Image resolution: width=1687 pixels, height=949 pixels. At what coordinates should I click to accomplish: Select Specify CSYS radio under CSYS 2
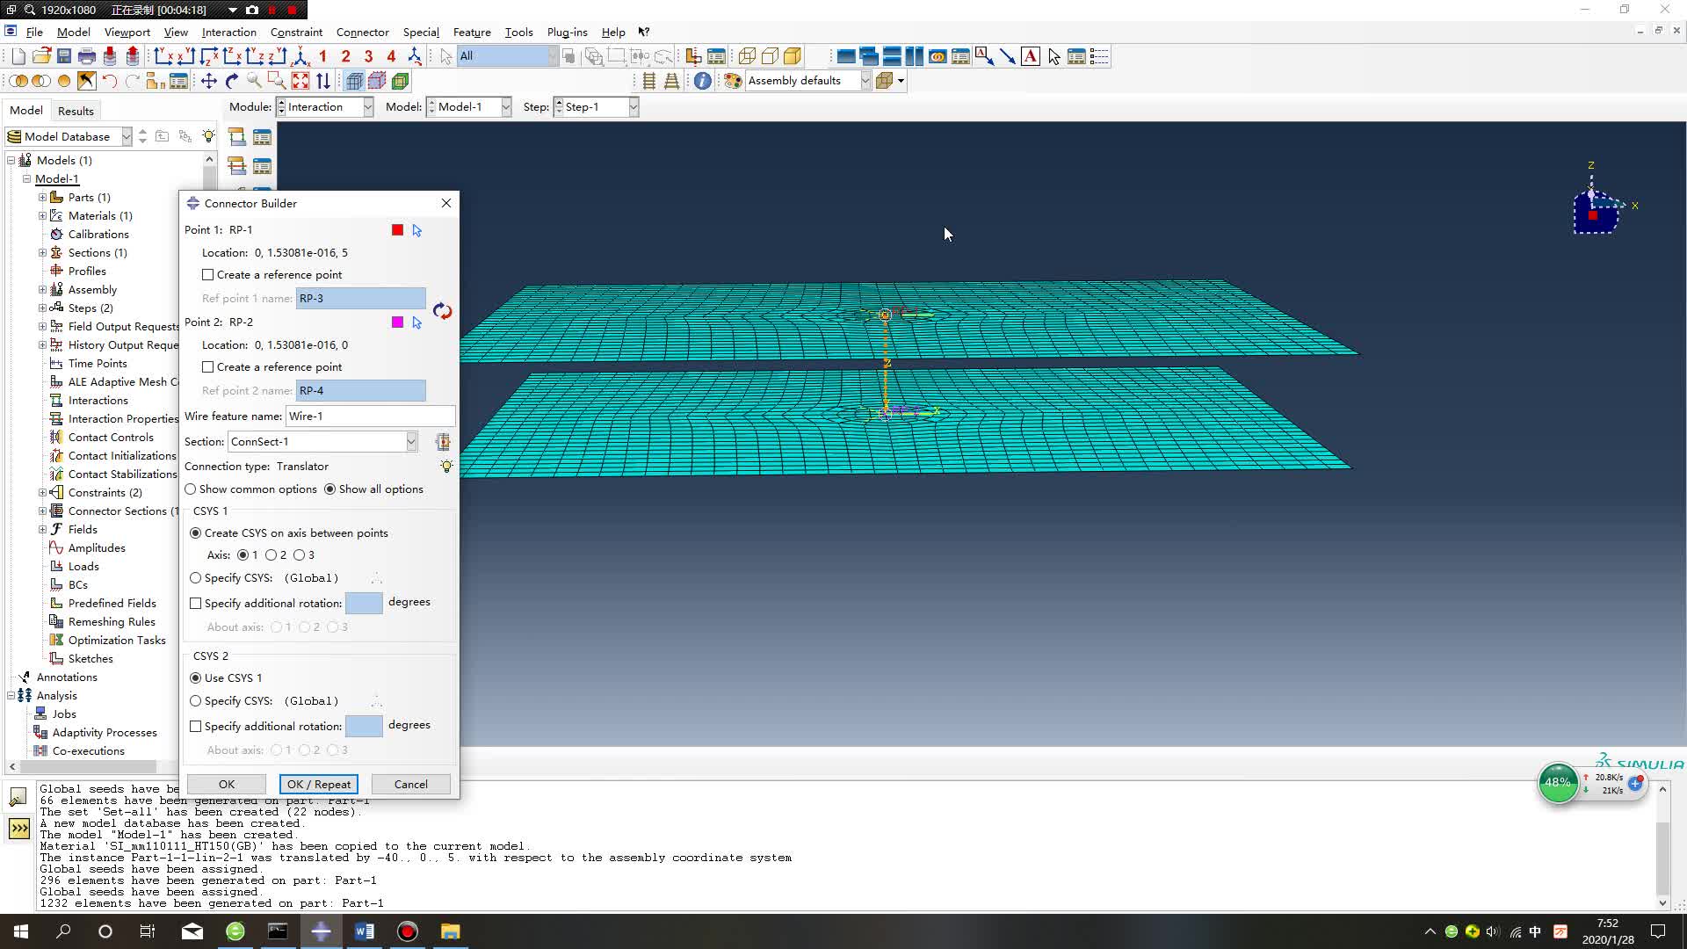(x=196, y=701)
